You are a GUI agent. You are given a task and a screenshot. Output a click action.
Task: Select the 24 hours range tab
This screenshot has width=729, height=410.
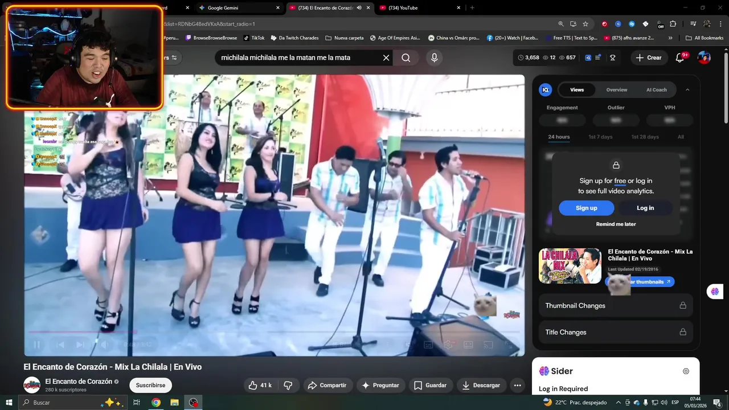(x=559, y=137)
